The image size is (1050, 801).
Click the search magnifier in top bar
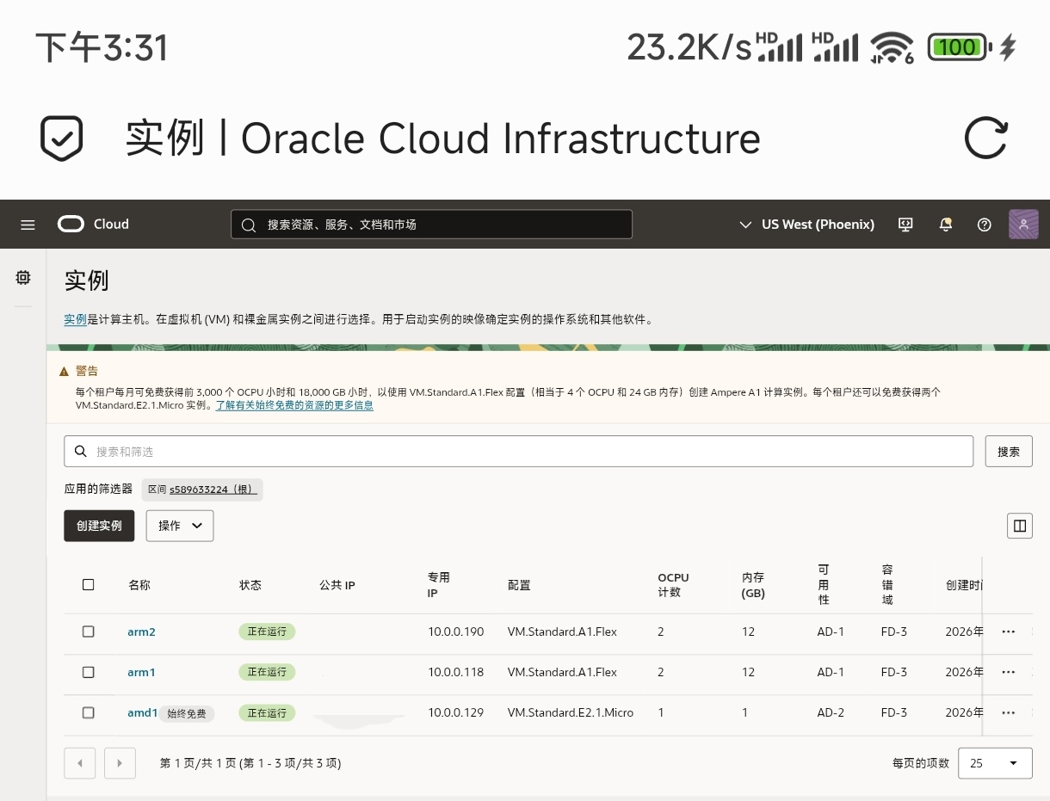click(x=249, y=225)
